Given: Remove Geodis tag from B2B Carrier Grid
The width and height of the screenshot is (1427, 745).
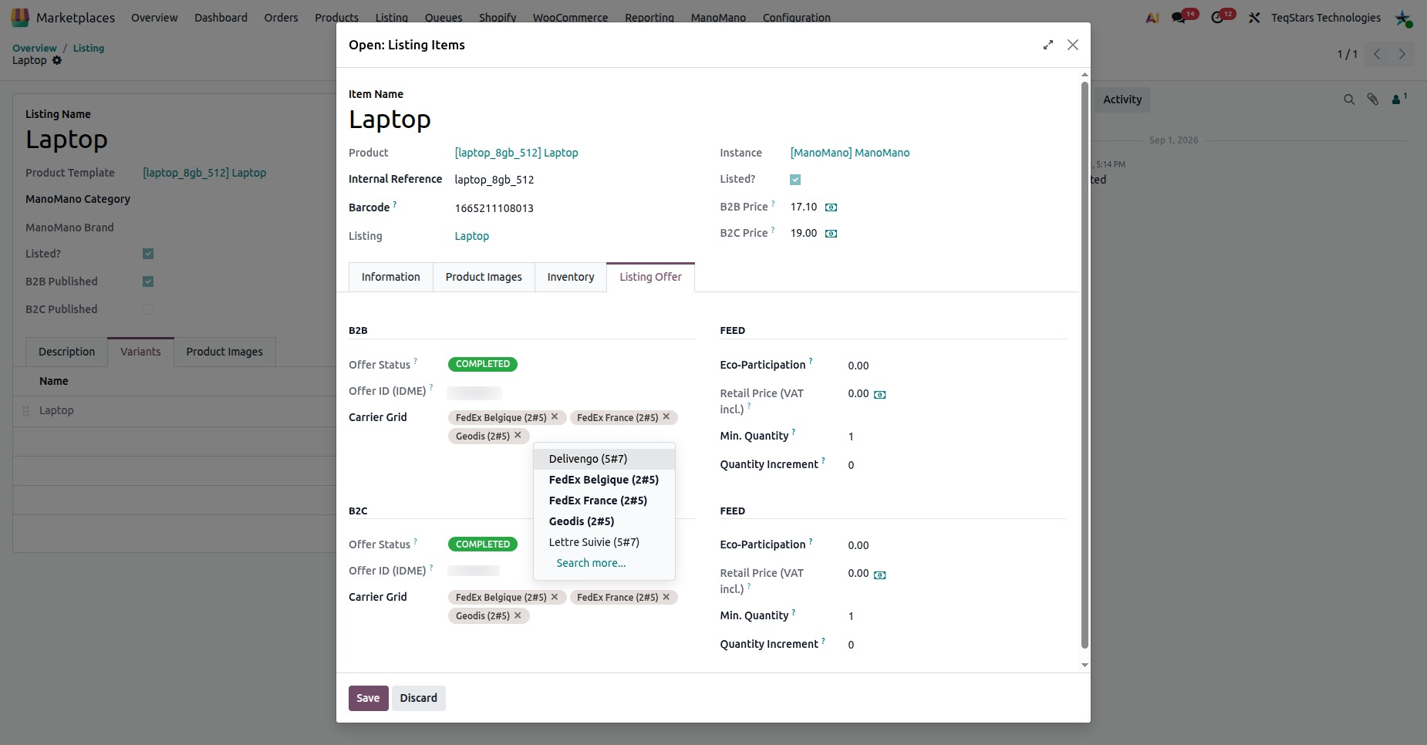Looking at the screenshot, I should (518, 435).
